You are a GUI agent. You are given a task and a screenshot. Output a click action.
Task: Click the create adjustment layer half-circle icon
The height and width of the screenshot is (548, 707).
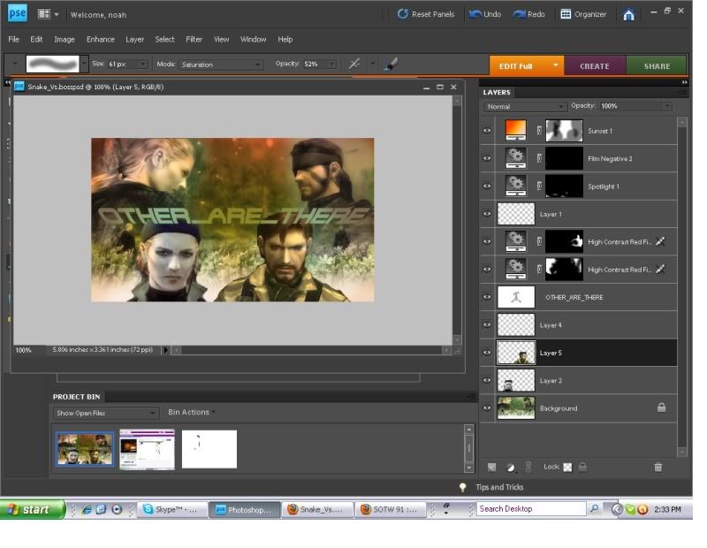pos(511,468)
